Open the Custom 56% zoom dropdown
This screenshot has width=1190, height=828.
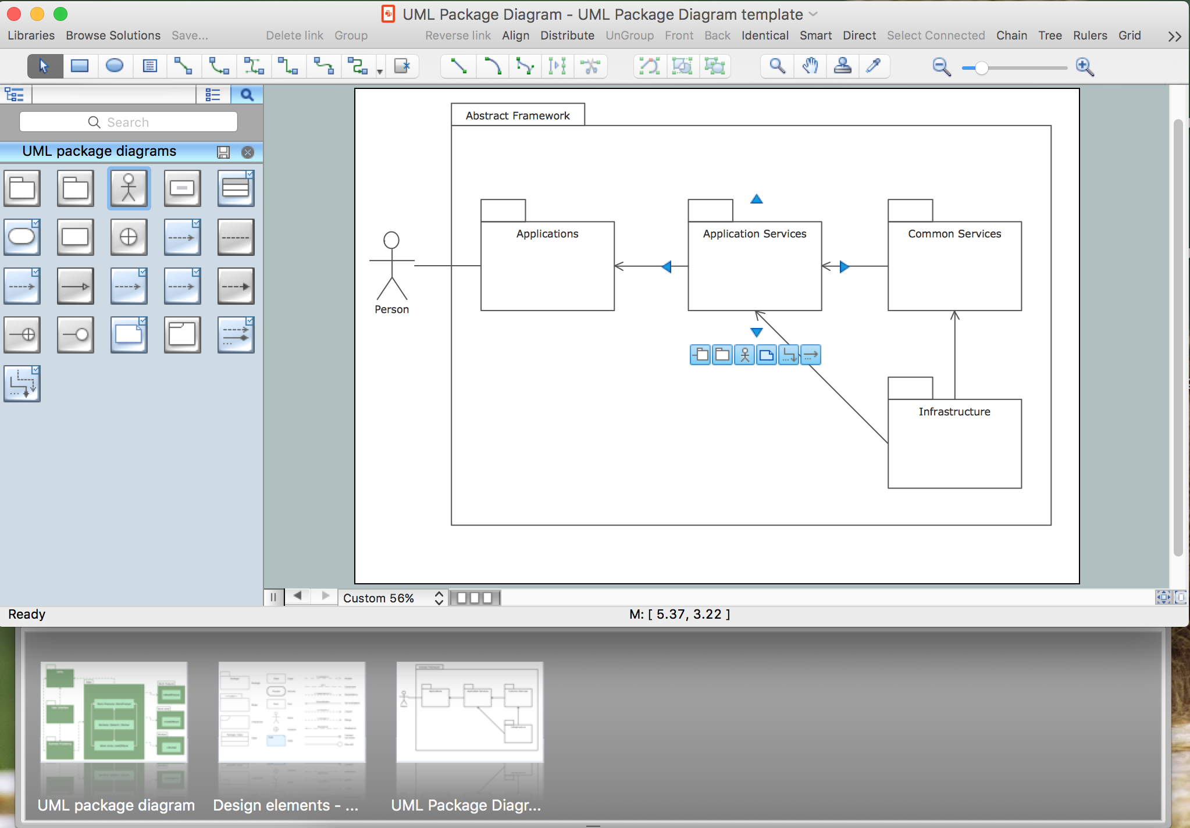coord(393,598)
